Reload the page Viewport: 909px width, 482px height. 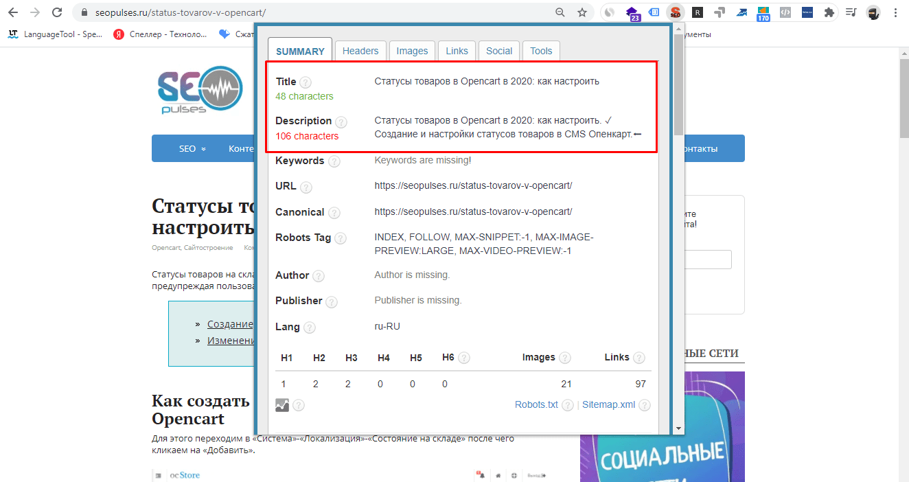[x=57, y=12]
